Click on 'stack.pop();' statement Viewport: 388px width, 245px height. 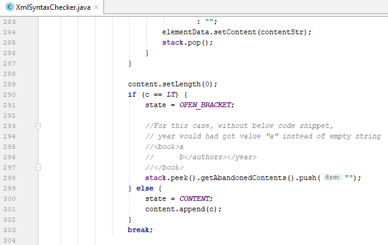point(187,43)
